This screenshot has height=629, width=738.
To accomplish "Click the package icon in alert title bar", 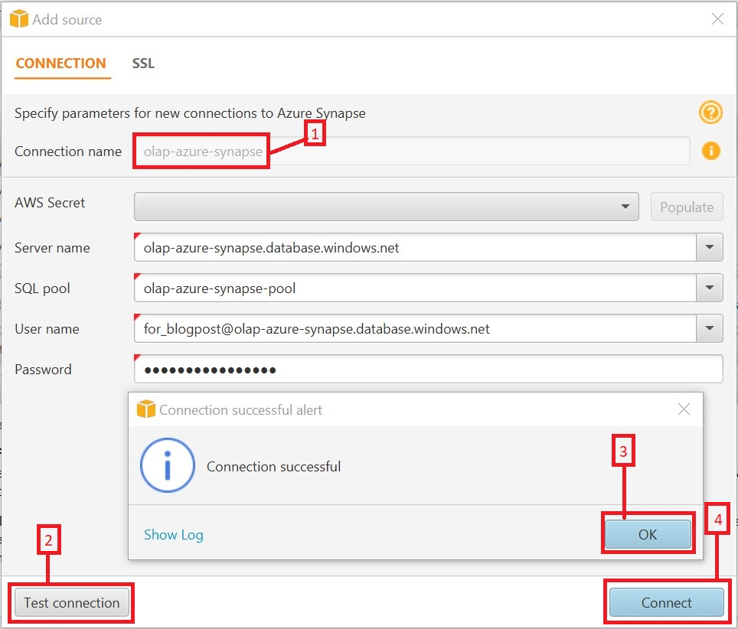I will point(146,409).
